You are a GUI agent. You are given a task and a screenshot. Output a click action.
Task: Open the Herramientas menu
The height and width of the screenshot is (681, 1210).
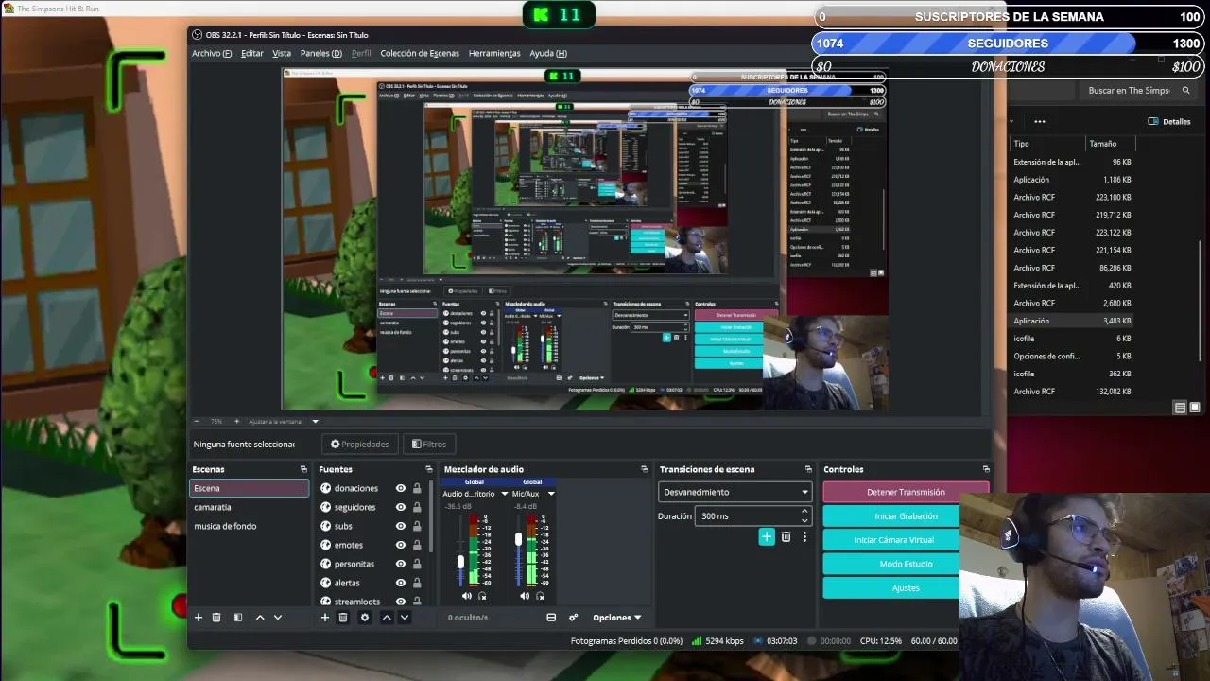(x=494, y=53)
